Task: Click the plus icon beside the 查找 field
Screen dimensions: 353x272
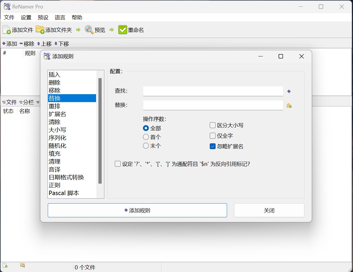Action: 289,91
